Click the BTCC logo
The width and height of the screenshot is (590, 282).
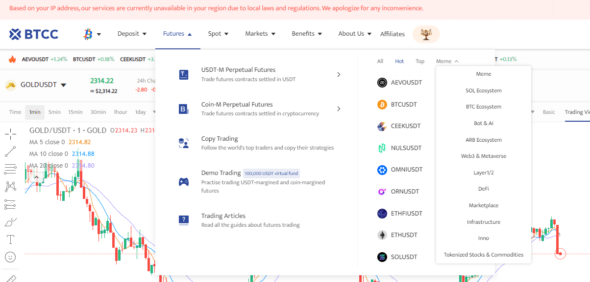click(34, 34)
